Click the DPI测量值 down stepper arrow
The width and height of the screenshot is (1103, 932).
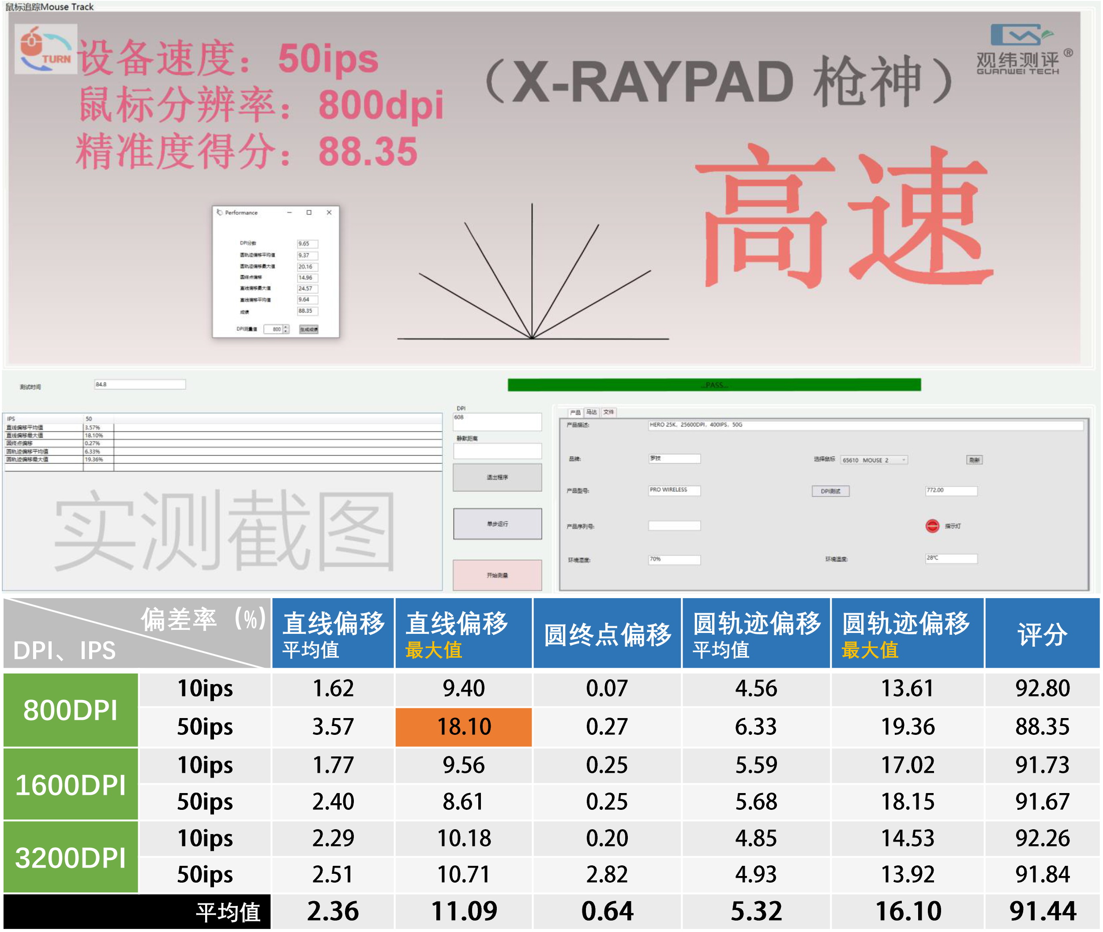(x=285, y=331)
